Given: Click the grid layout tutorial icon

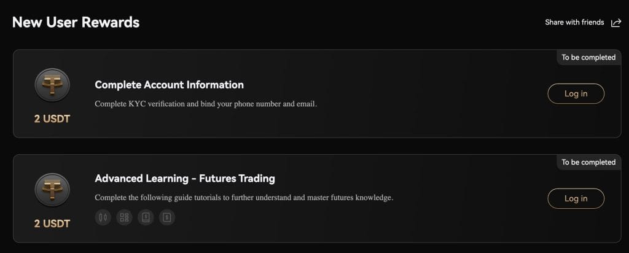Looking at the screenshot, I should 124,217.
